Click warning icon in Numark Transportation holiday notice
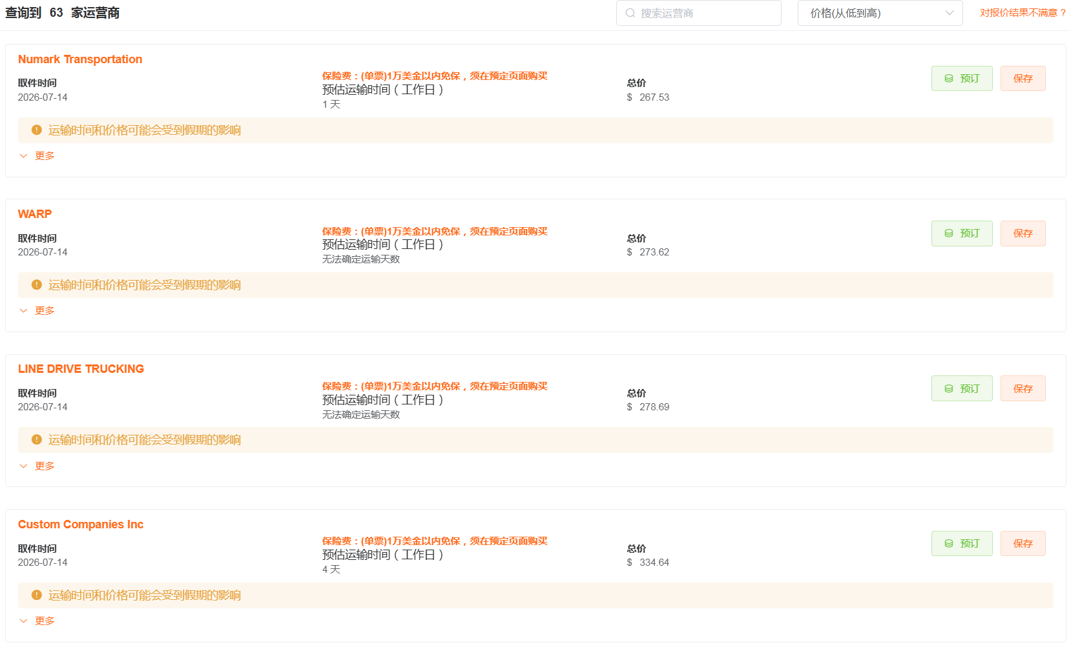This screenshot has height=647, width=1069. click(x=37, y=130)
